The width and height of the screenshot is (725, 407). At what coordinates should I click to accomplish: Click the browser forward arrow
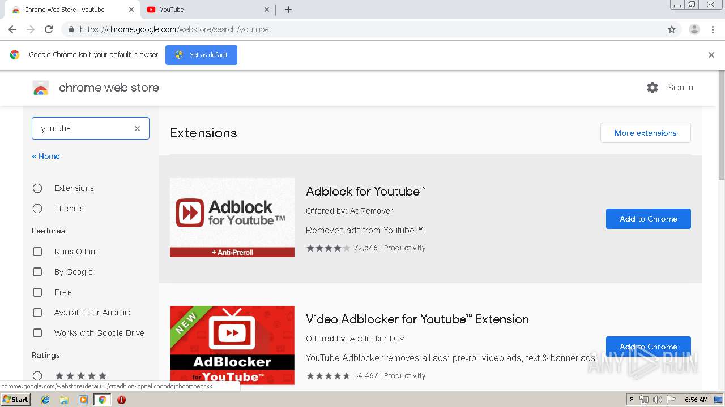(31, 29)
